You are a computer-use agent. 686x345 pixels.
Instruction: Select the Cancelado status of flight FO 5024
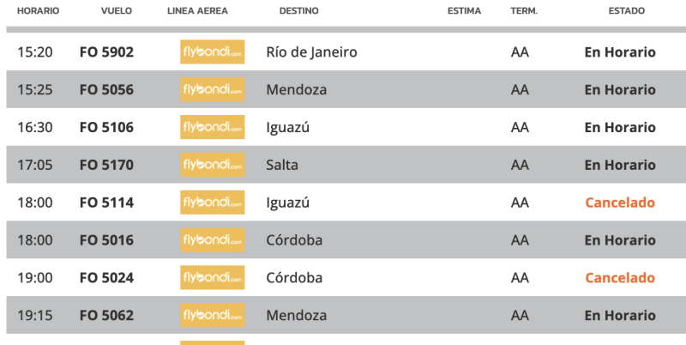620,278
